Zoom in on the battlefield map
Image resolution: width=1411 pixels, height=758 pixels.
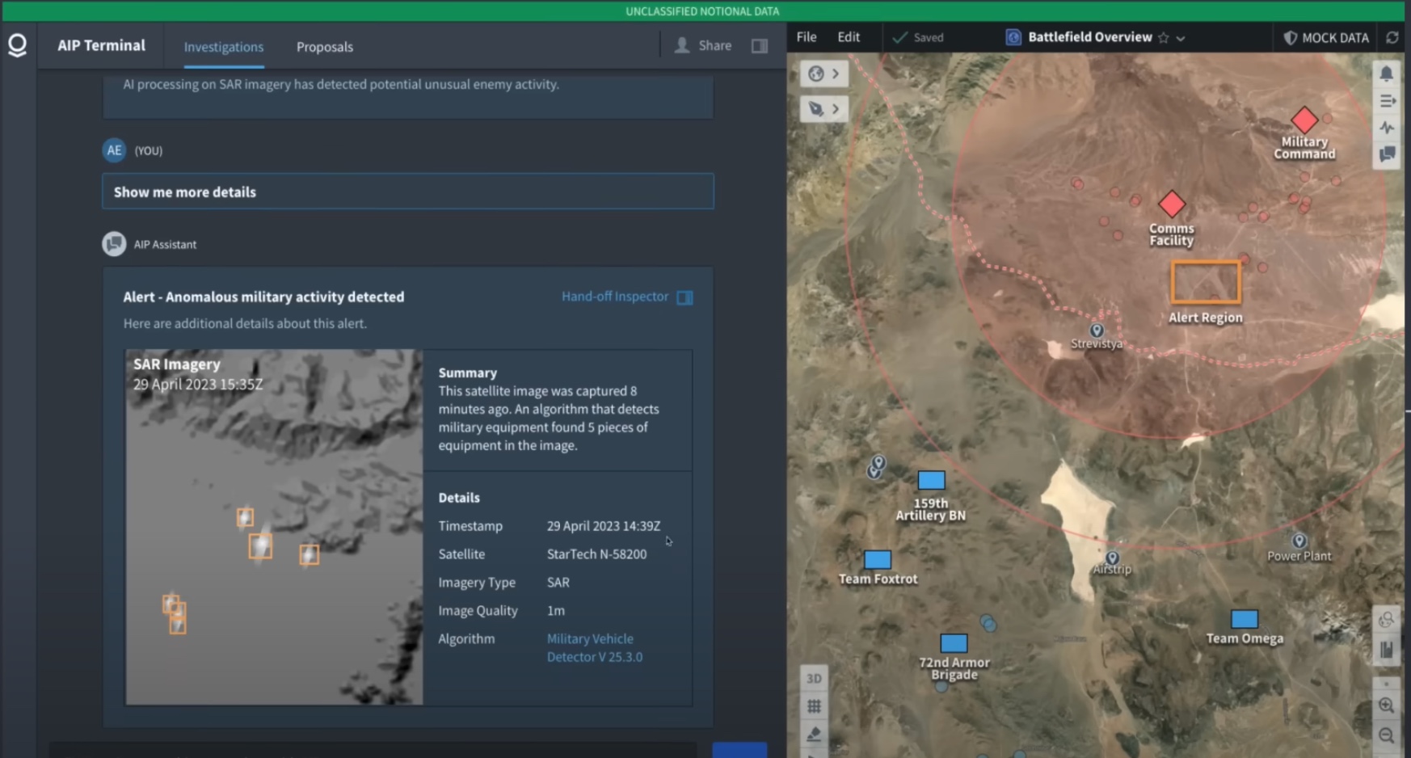(x=1387, y=705)
